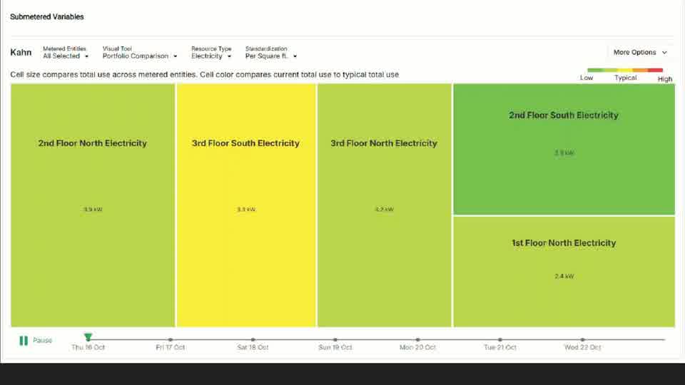
Task: Click the 3.3 kW value in 3rd Floor South
Action: (246, 210)
